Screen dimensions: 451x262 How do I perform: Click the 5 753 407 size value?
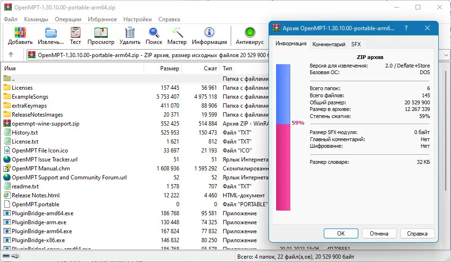pyautogui.click(x=168, y=96)
